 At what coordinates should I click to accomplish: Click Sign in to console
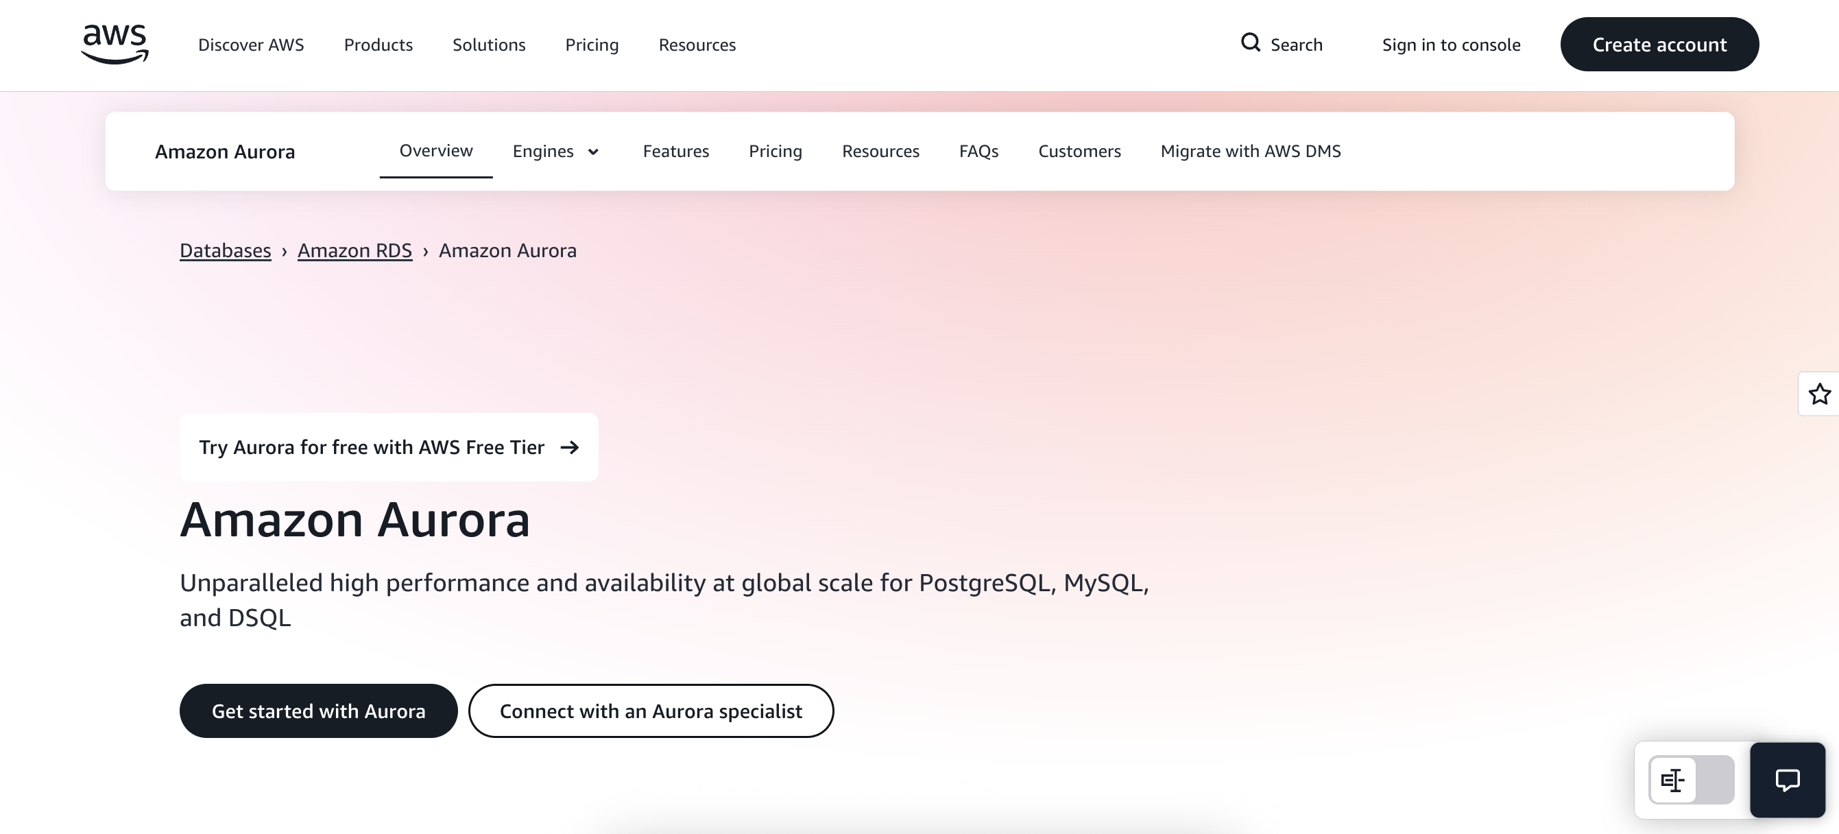pos(1451,45)
